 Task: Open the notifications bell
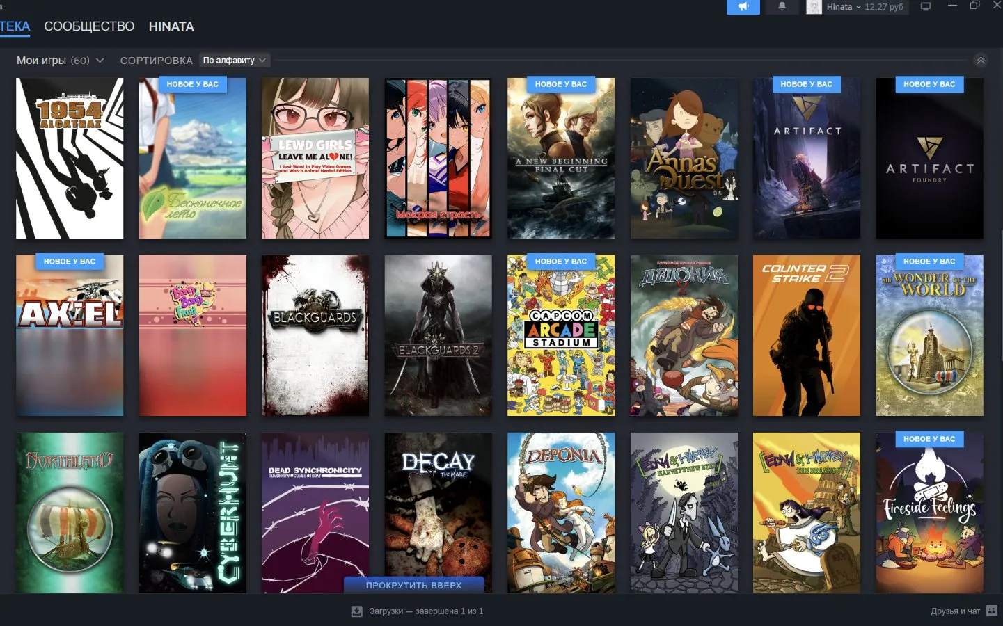[782, 7]
